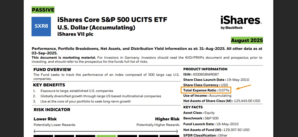Screen dimensions: 298x137
Task: Click the FUND OVERVIEW heading
Action: (52, 70)
